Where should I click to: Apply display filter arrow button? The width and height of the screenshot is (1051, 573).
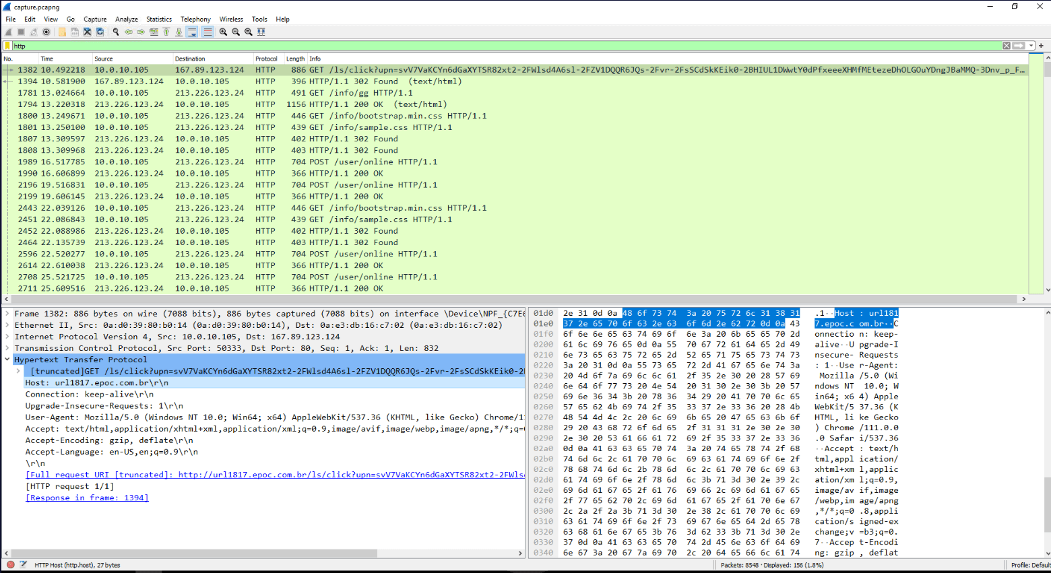coord(1019,46)
